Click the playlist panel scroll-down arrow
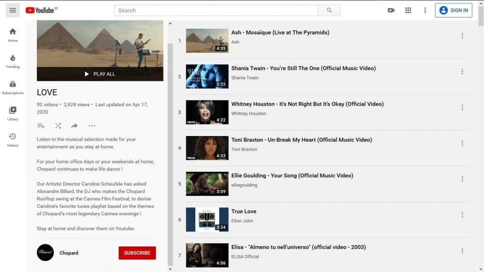This screenshot has width=484, height=272. [170, 269]
